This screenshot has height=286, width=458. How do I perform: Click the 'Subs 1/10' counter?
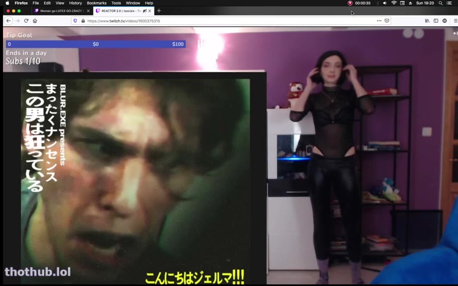pos(23,61)
